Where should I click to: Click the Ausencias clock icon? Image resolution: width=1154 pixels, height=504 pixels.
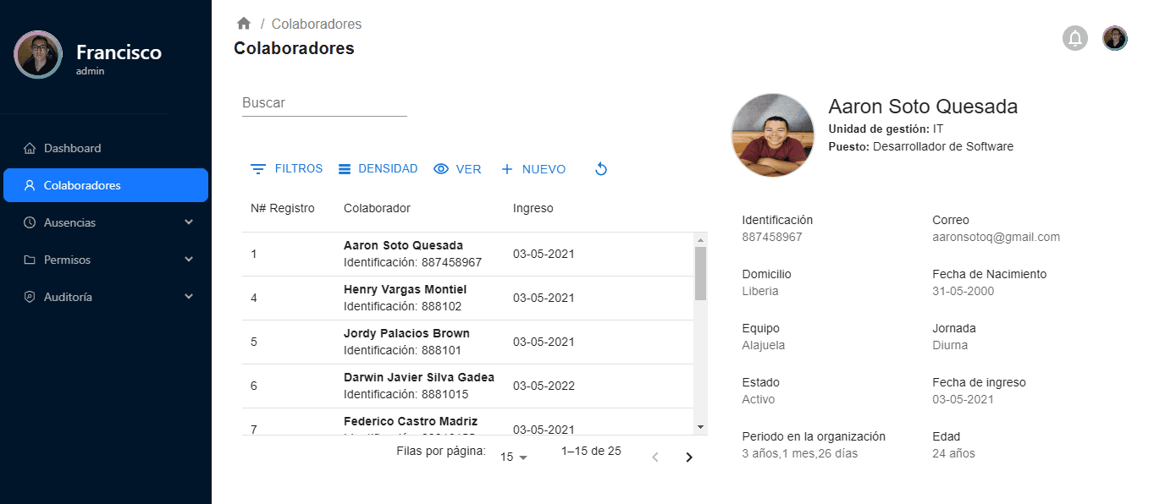pos(30,222)
